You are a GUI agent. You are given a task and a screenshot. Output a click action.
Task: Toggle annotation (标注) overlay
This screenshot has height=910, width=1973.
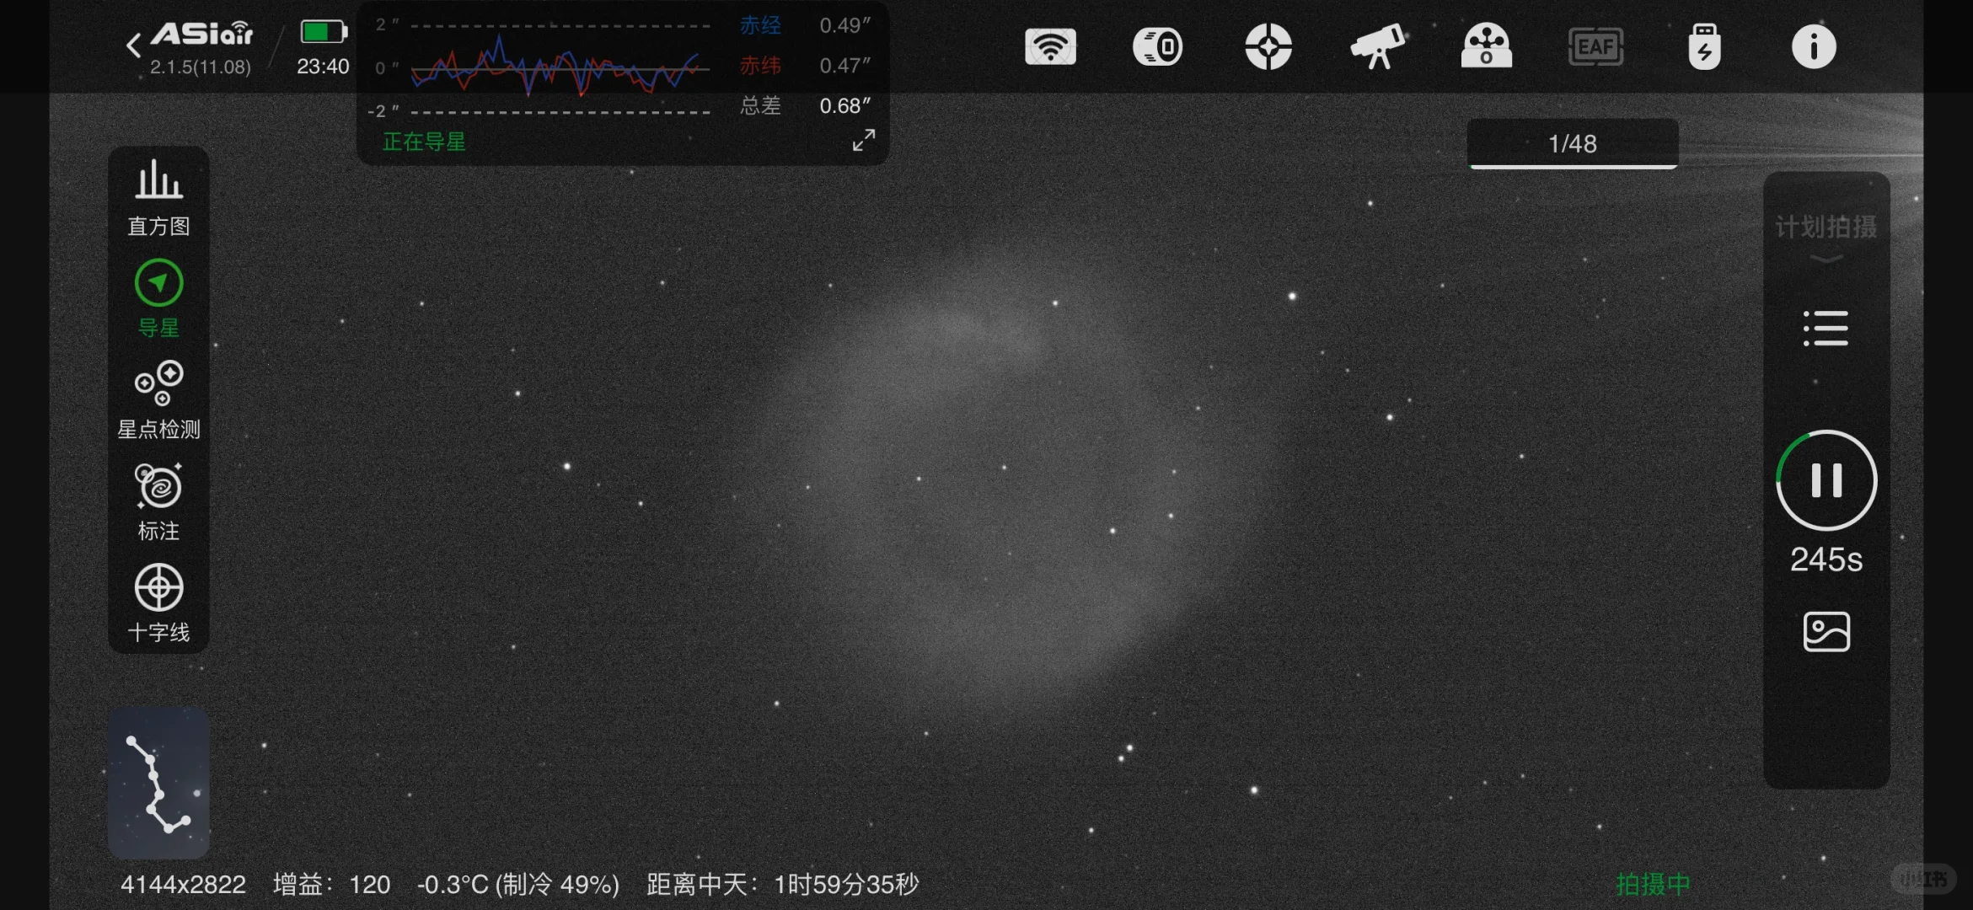pos(158,501)
